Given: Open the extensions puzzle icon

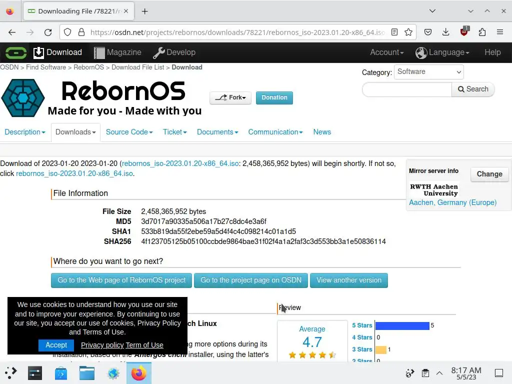Looking at the screenshot, I should (x=482, y=32).
